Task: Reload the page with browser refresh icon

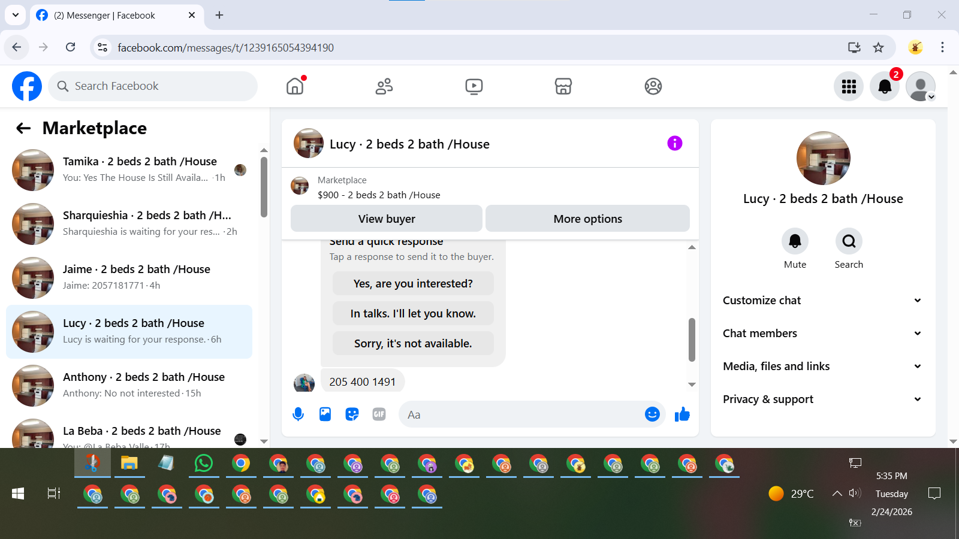Action: point(71,47)
